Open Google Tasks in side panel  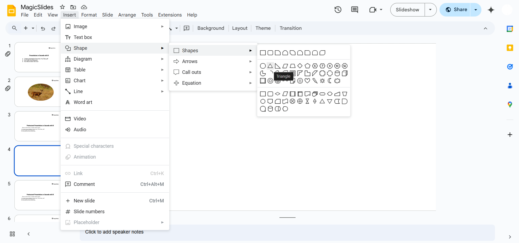[x=510, y=67]
